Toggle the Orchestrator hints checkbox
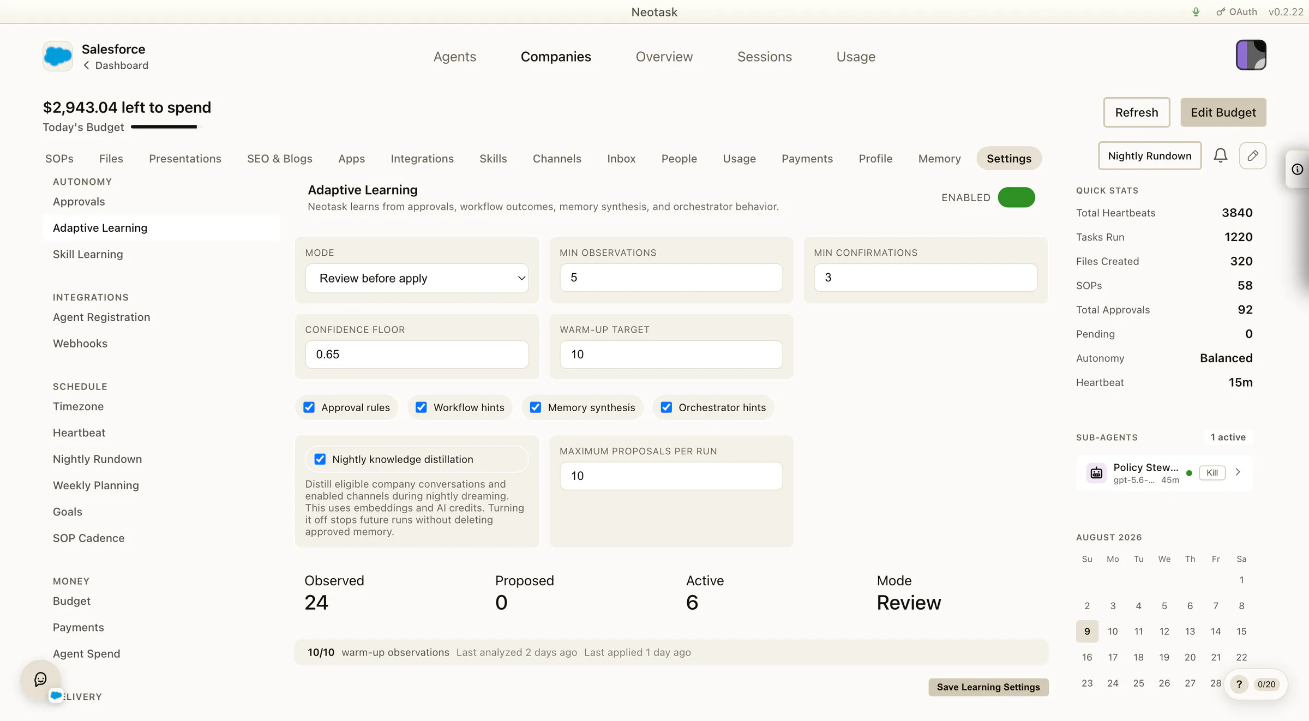1309x721 pixels. pos(666,407)
